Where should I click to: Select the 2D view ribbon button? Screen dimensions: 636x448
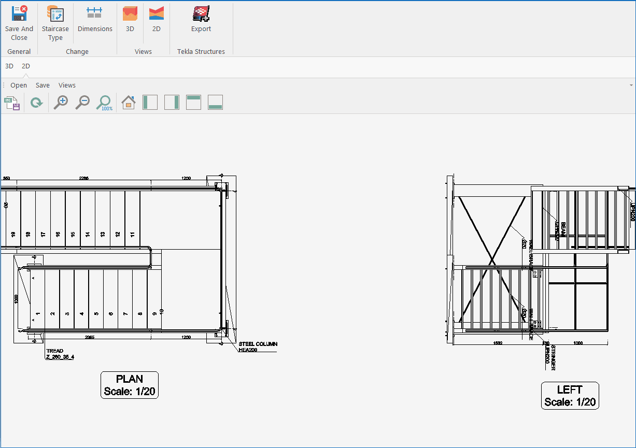click(x=156, y=20)
